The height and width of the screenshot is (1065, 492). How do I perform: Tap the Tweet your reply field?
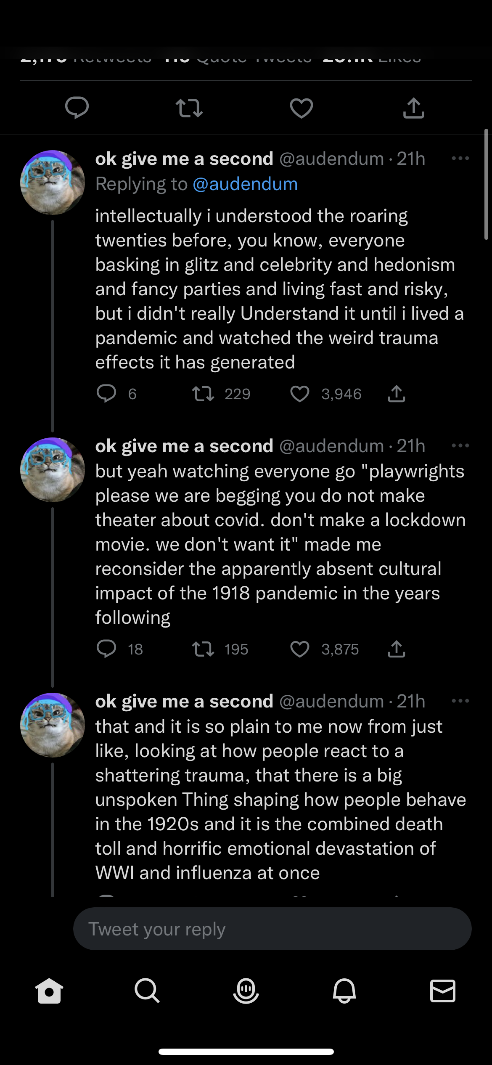(x=272, y=929)
